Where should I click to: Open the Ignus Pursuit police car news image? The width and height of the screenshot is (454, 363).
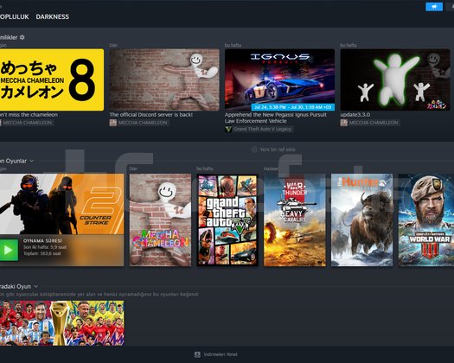coord(279,80)
